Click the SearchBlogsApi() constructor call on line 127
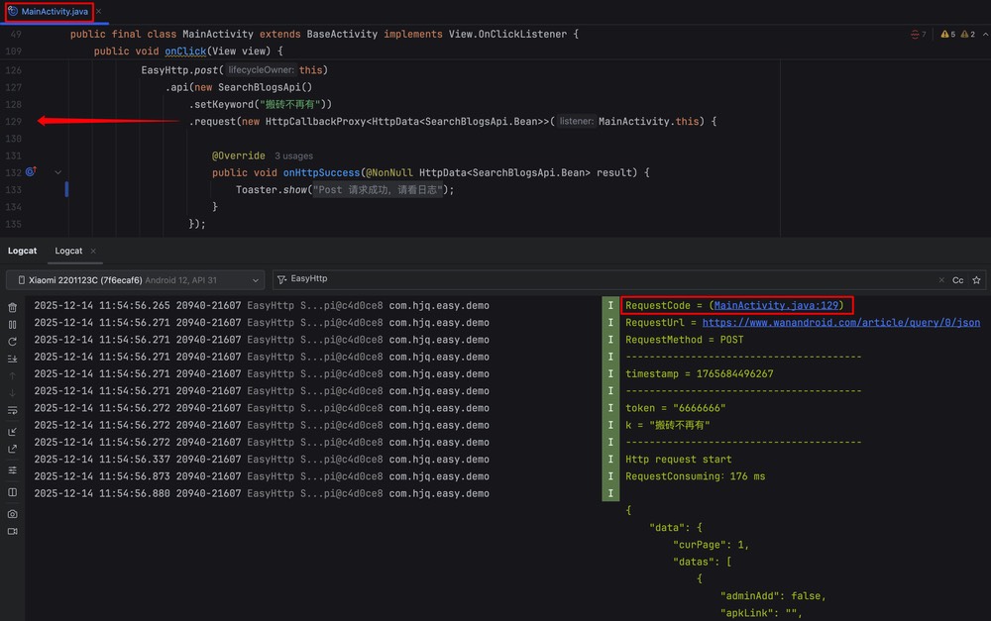 click(265, 87)
